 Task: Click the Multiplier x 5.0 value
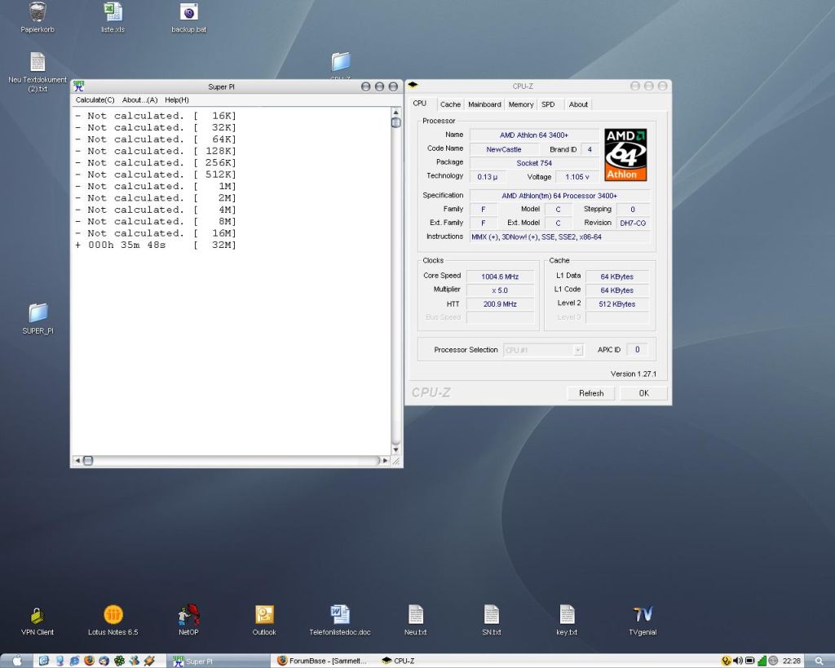(x=500, y=290)
